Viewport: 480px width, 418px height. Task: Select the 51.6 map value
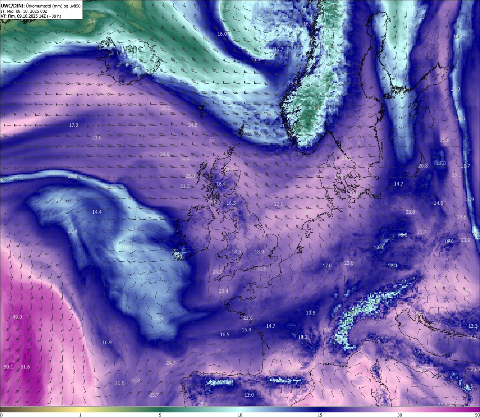pyautogui.click(x=25, y=367)
